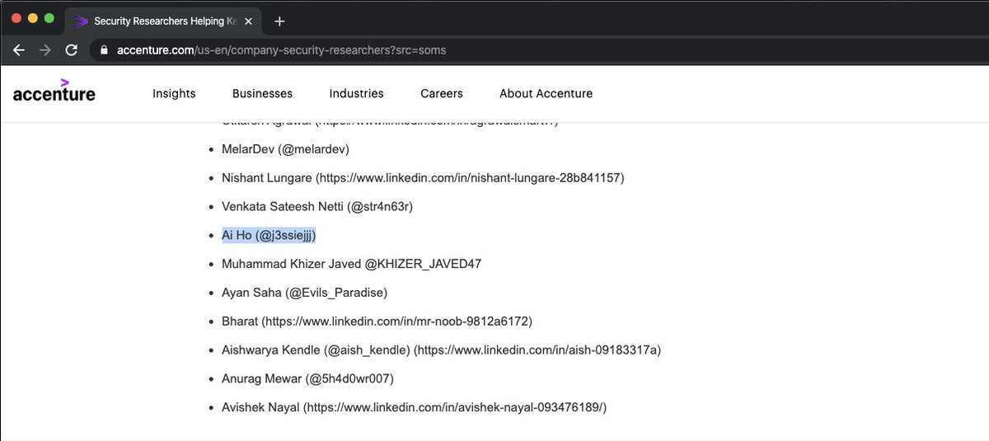Screen dimensions: 989x441
Task: Reload the page with refresh icon
Action: pos(72,49)
